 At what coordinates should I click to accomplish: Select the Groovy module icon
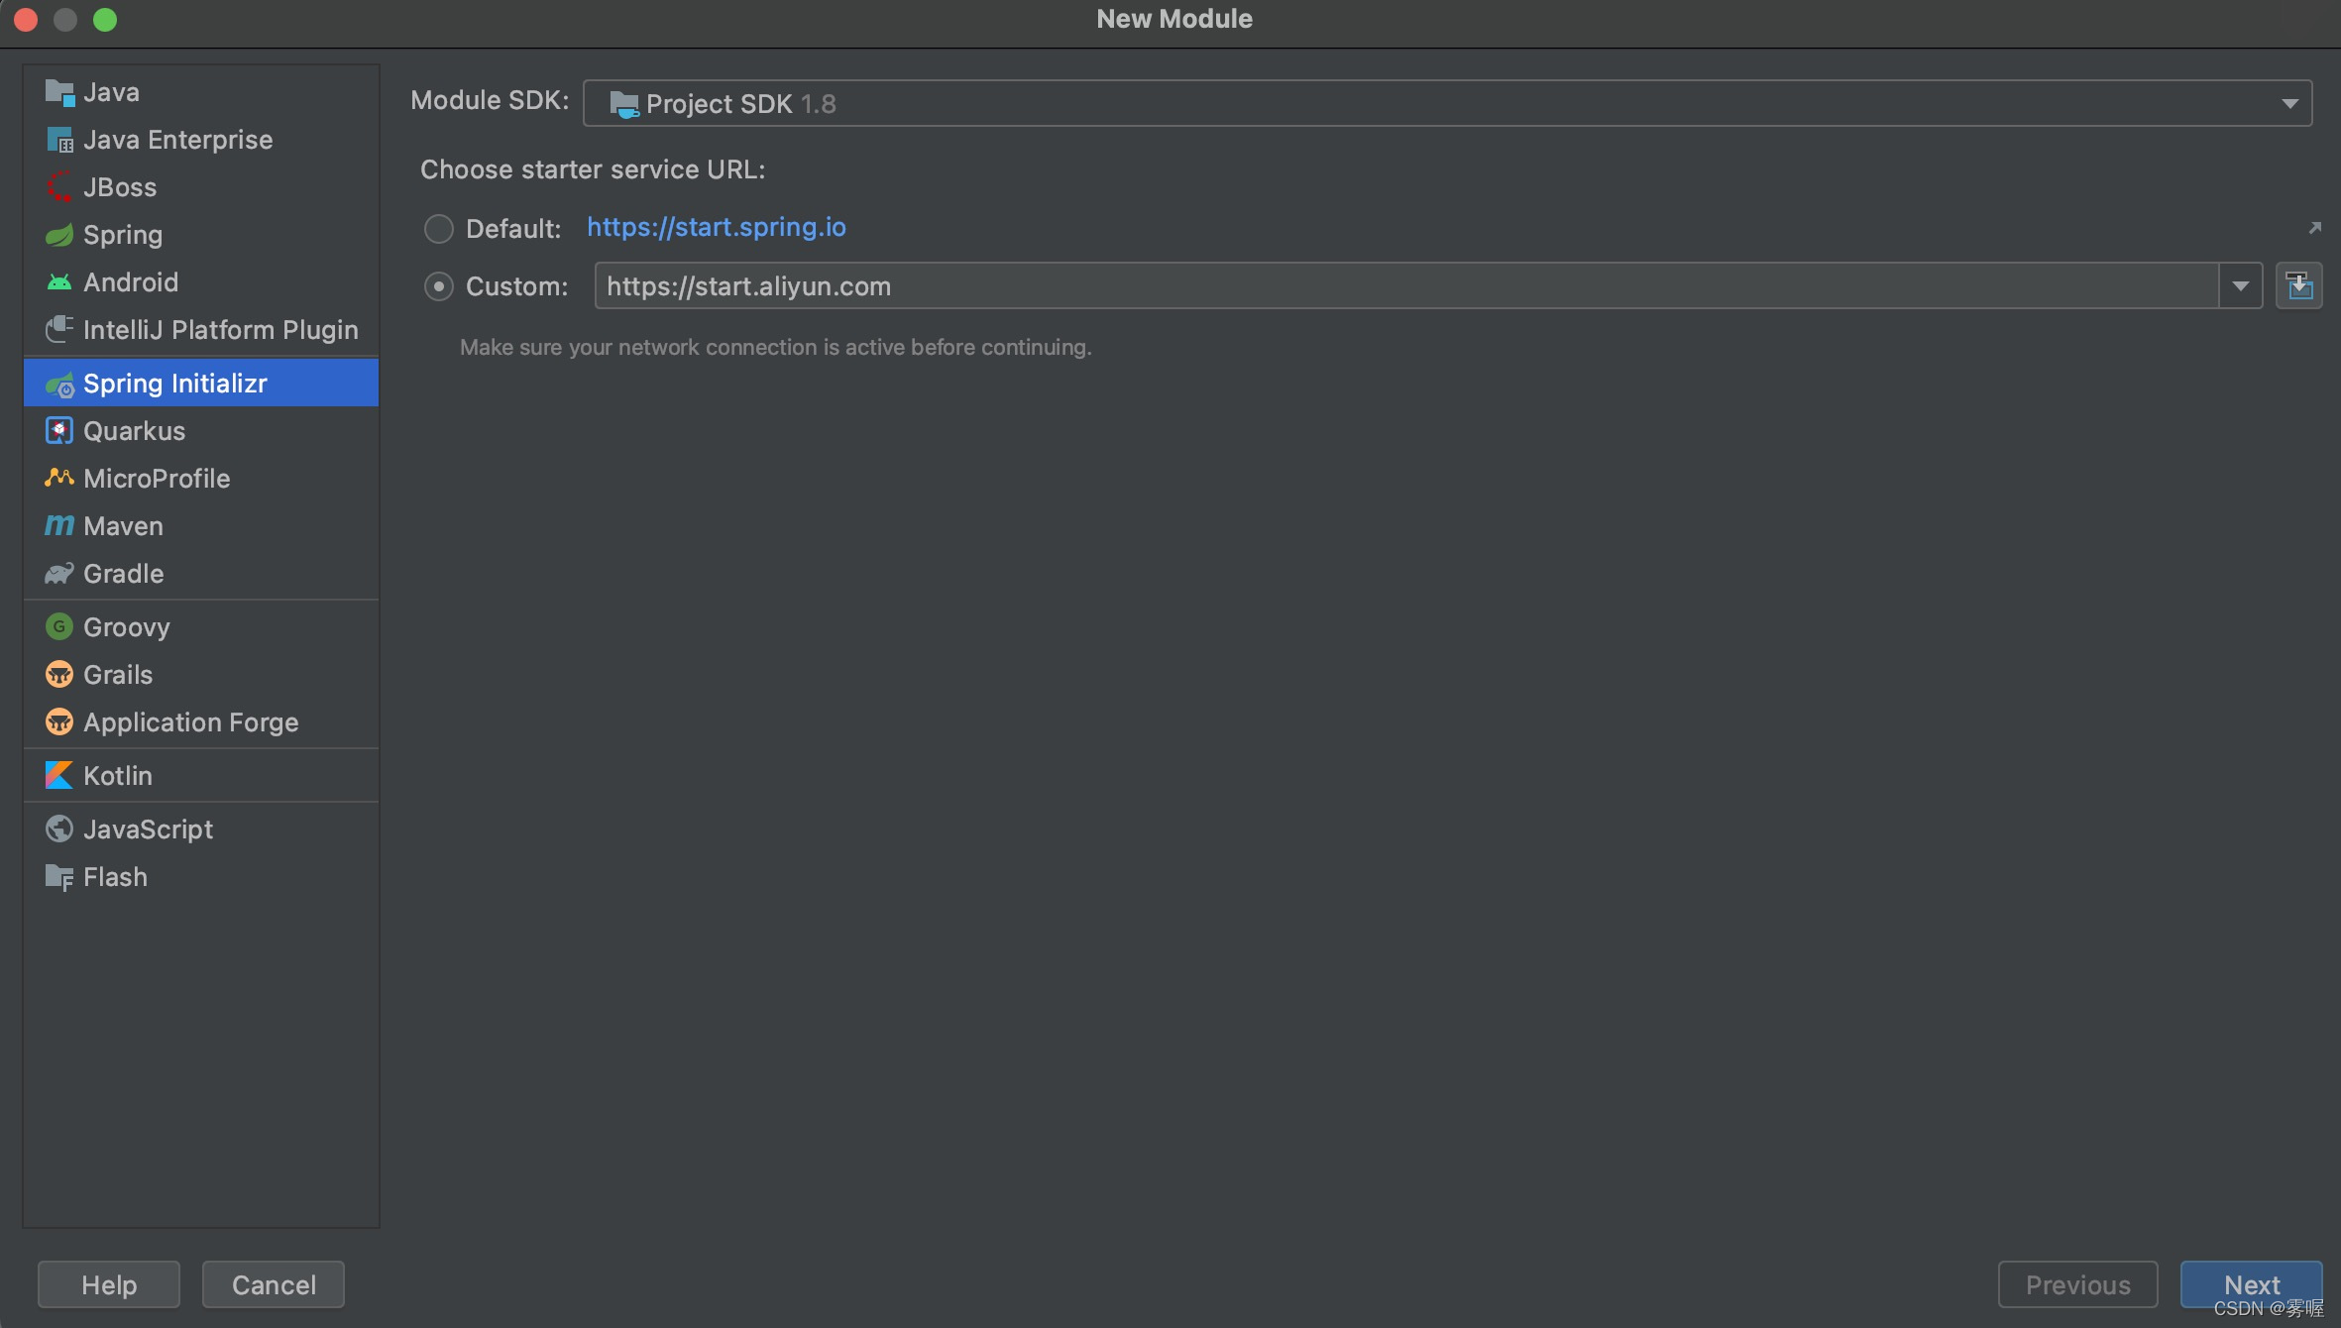[59, 625]
